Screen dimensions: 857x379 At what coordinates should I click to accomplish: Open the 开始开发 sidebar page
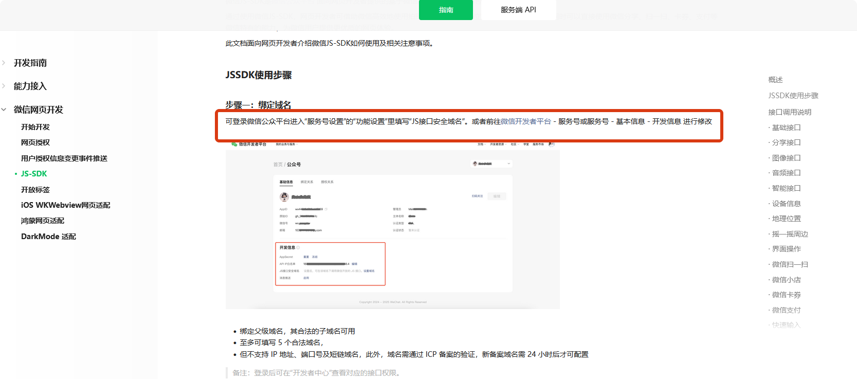pyautogui.click(x=35, y=127)
